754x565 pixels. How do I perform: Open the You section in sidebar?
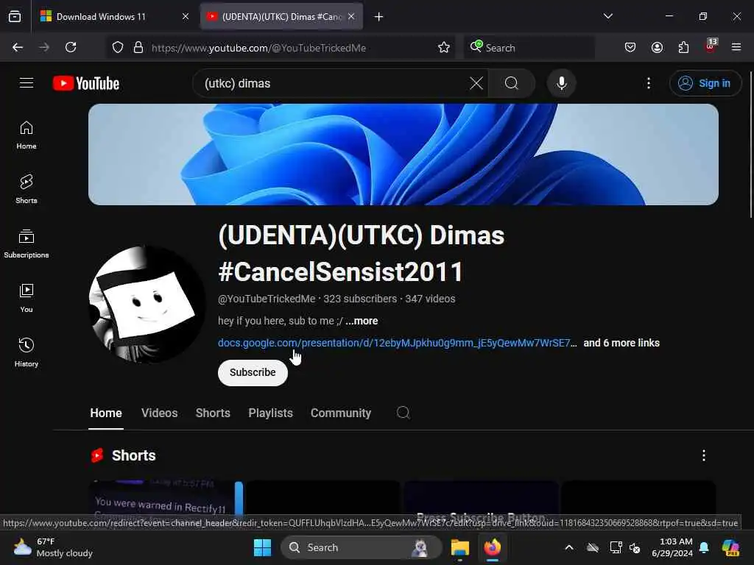pos(27,299)
